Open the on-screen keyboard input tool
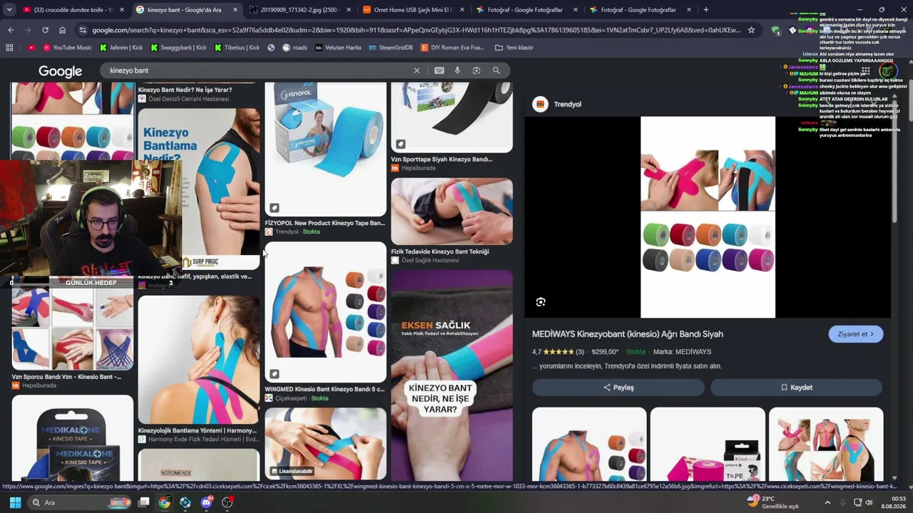Viewport: 913px width, 513px height. tap(439, 71)
